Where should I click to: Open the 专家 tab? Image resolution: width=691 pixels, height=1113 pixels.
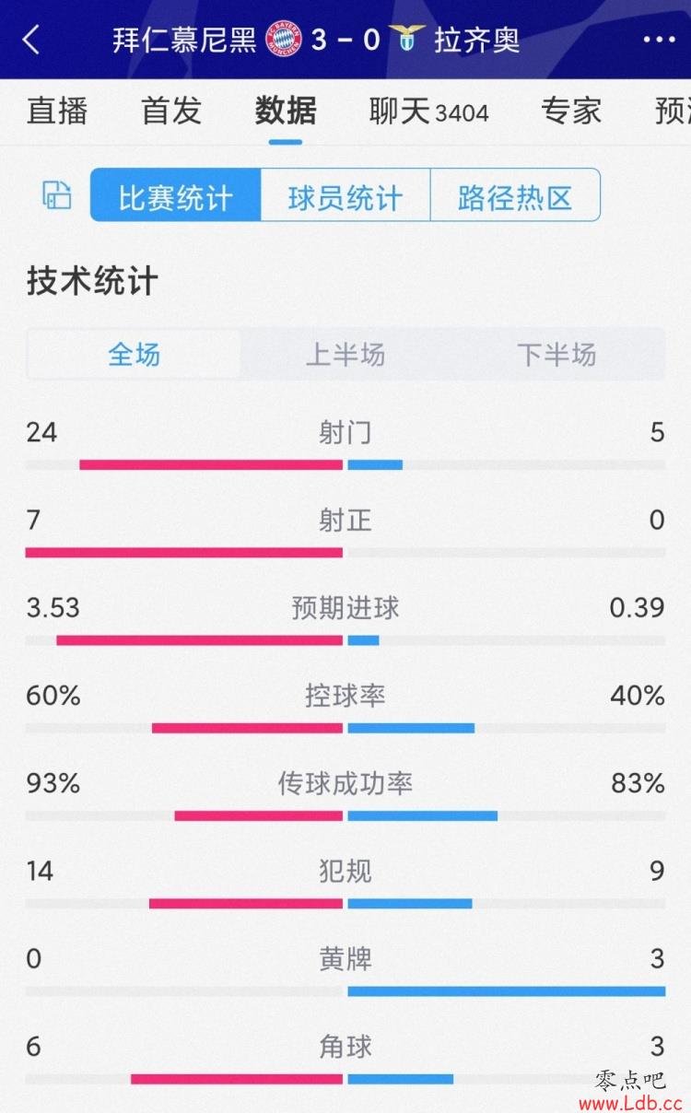pos(571,111)
